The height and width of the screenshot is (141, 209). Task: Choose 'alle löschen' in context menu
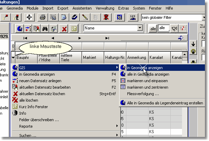point(65,100)
